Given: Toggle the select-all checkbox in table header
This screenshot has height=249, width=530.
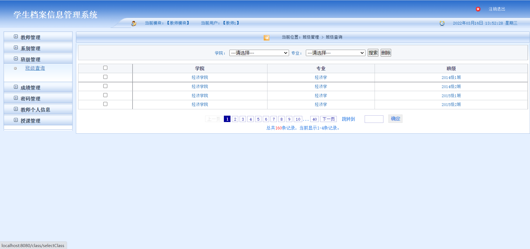Looking at the screenshot, I should 105,68.
